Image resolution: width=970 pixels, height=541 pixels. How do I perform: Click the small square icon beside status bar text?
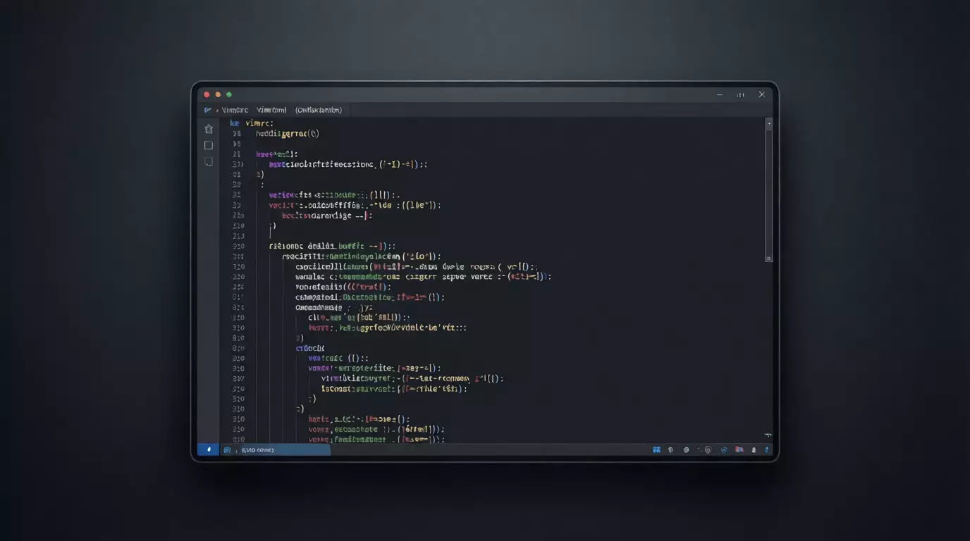pos(227,449)
